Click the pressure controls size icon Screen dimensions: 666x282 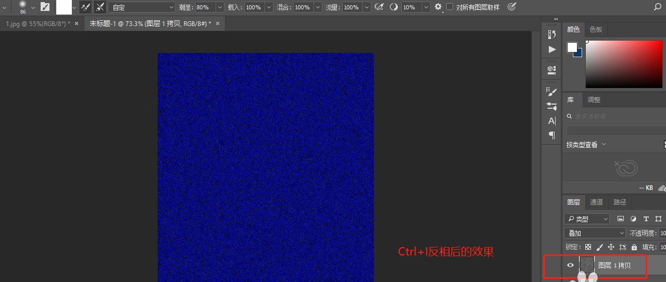point(512,7)
